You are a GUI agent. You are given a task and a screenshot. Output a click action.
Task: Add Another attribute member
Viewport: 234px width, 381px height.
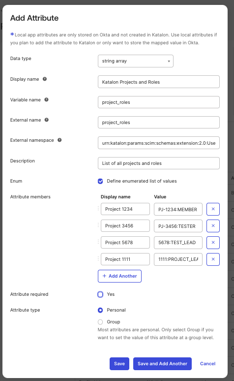coord(119,276)
